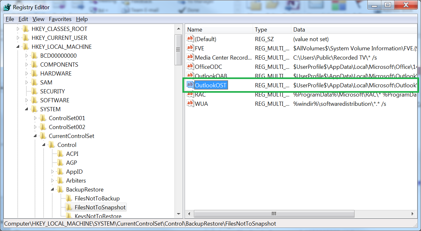Click the (Default) string value icon

coord(190,39)
